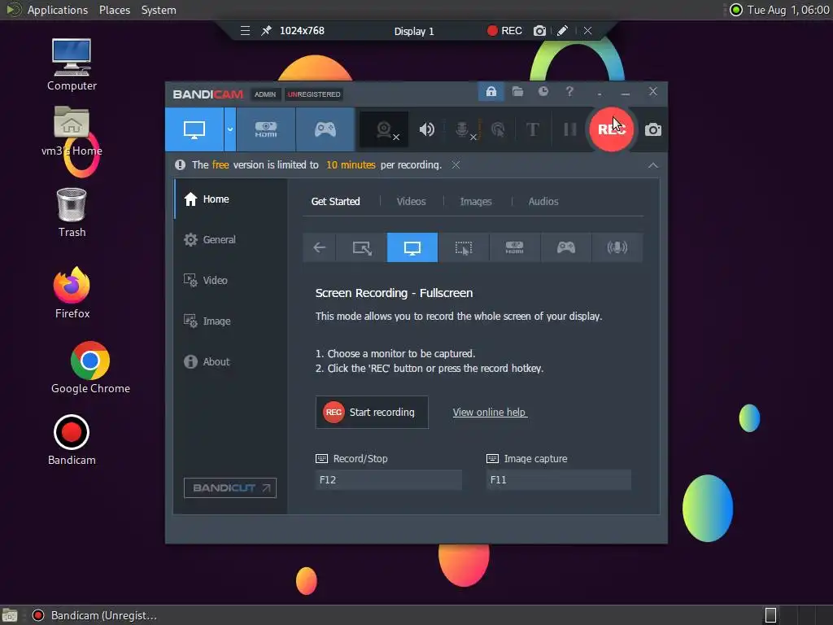Click the lock icon in title bar
833x625 pixels.
click(x=491, y=92)
